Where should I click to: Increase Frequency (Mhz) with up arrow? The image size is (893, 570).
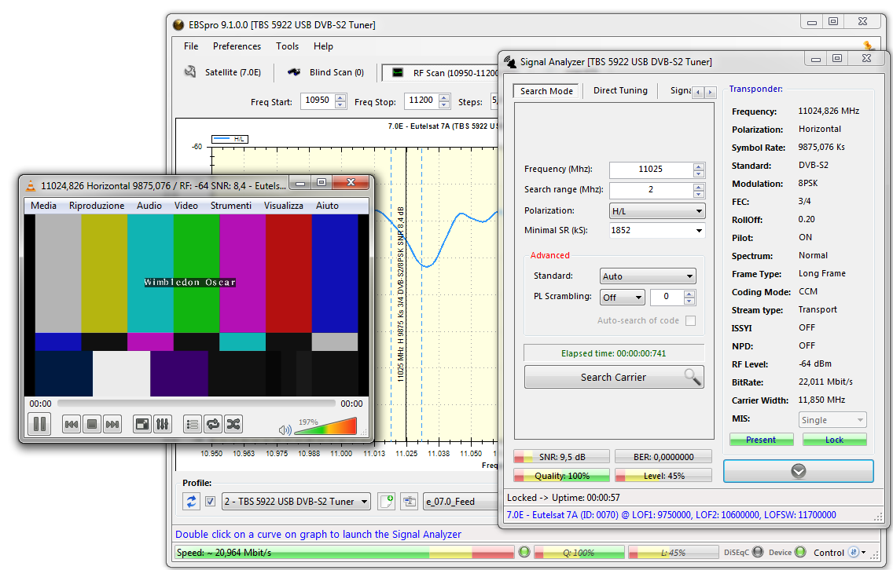(699, 166)
